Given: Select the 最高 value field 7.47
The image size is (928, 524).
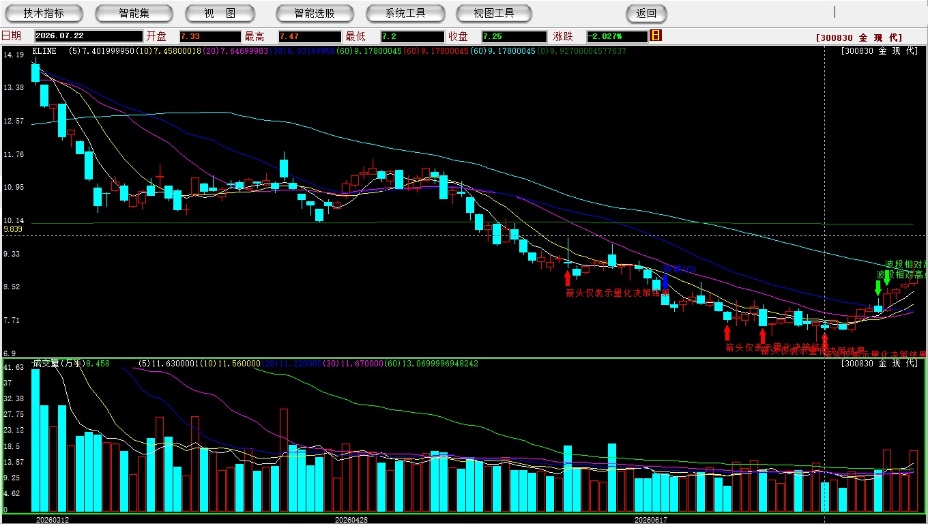Looking at the screenshot, I should click(x=309, y=36).
